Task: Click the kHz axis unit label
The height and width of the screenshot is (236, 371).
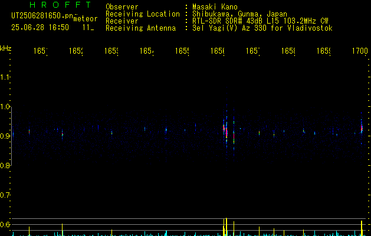Action: click(x=6, y=48)
